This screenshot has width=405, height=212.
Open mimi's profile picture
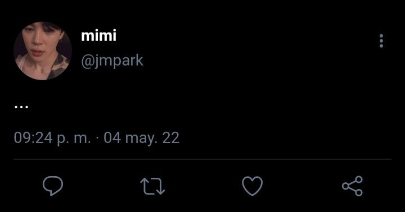[x=43, y=51]
